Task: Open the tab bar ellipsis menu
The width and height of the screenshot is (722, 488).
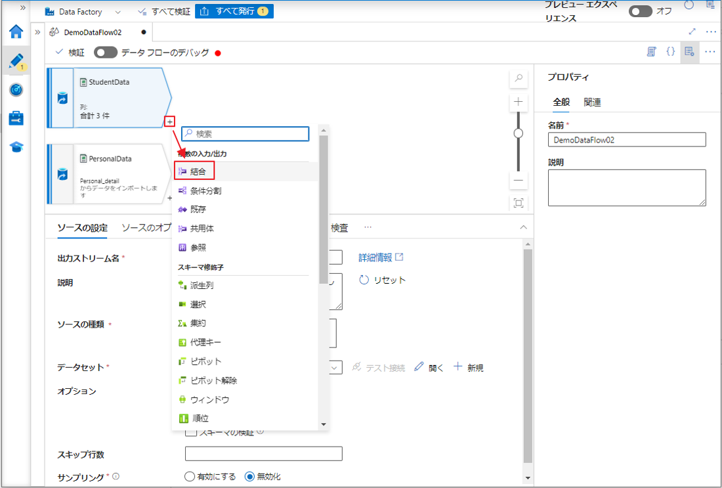Action: pyautogui.click(x=710, y=32)
